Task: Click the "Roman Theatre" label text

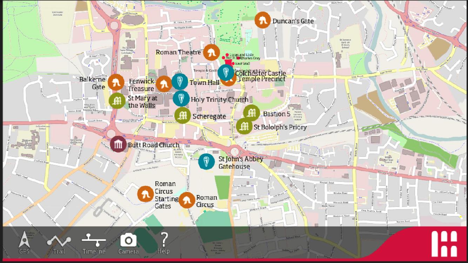Action: [x=178, y=52]
